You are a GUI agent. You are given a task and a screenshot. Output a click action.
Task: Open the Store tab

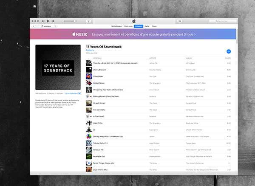click(154, 26)
